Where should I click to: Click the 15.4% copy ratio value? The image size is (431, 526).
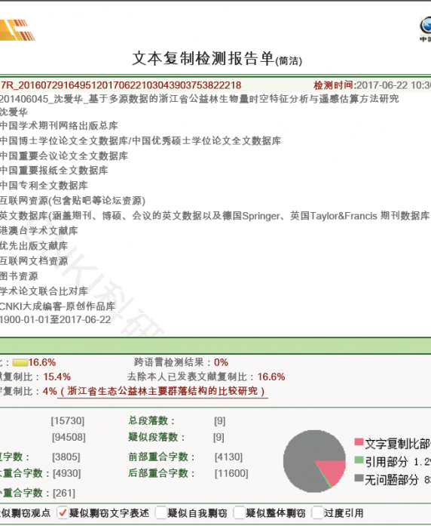[x=57, y=377]
